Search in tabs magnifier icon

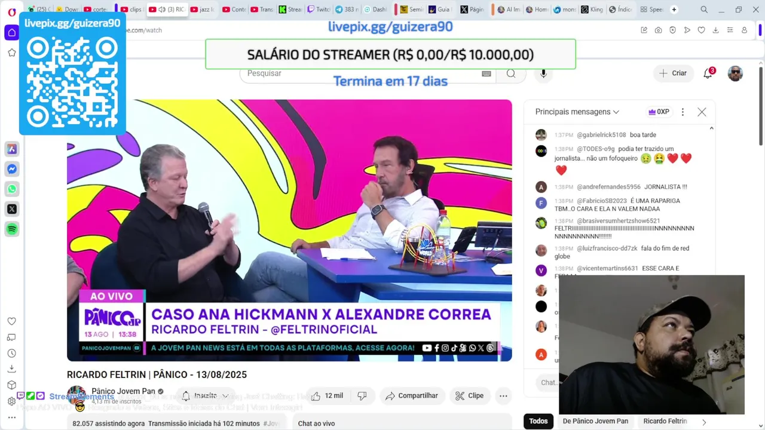[x=704, y=10]
